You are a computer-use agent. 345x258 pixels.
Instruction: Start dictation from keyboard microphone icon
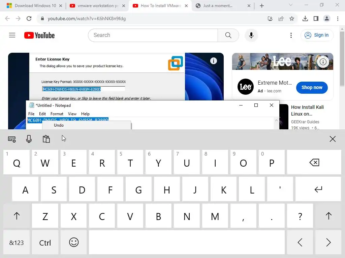point(29,139)
